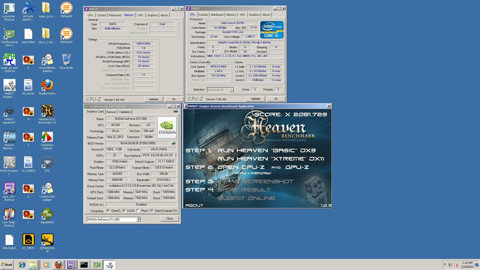Switch to SPD tab in Memory CPU-Z window

coord(140,15)
